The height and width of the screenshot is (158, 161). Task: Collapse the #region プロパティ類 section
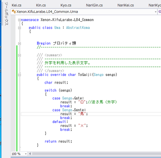[19, 43]
